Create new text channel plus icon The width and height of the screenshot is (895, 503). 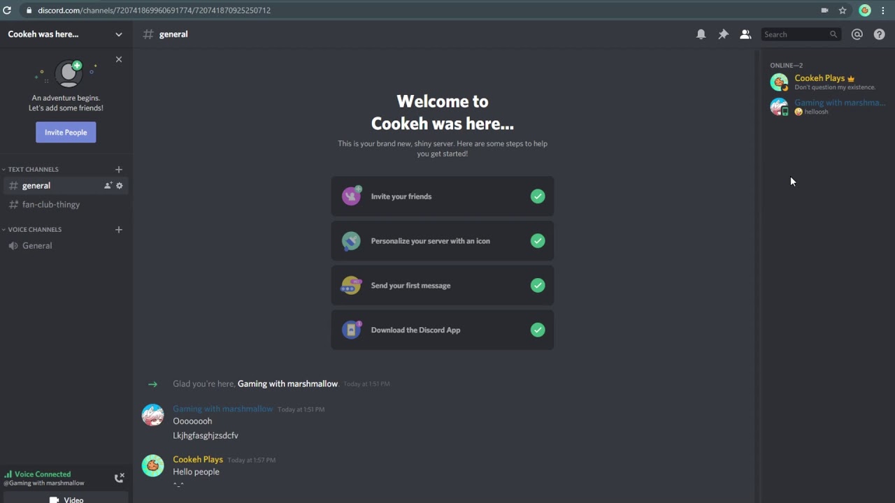point(118,169)
